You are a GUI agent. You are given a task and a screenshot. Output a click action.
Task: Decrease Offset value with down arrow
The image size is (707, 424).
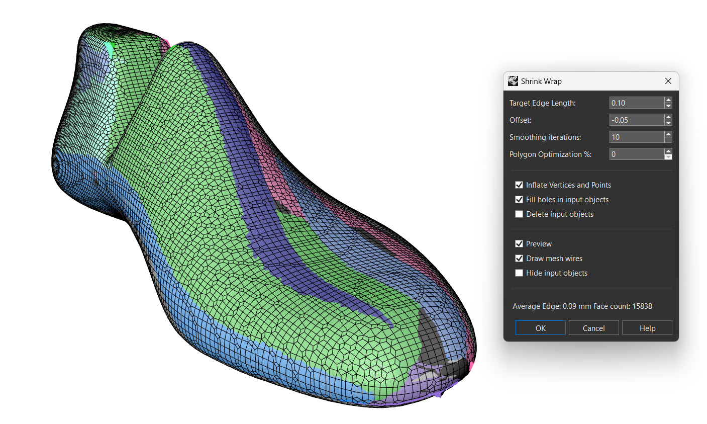point(668,123)
